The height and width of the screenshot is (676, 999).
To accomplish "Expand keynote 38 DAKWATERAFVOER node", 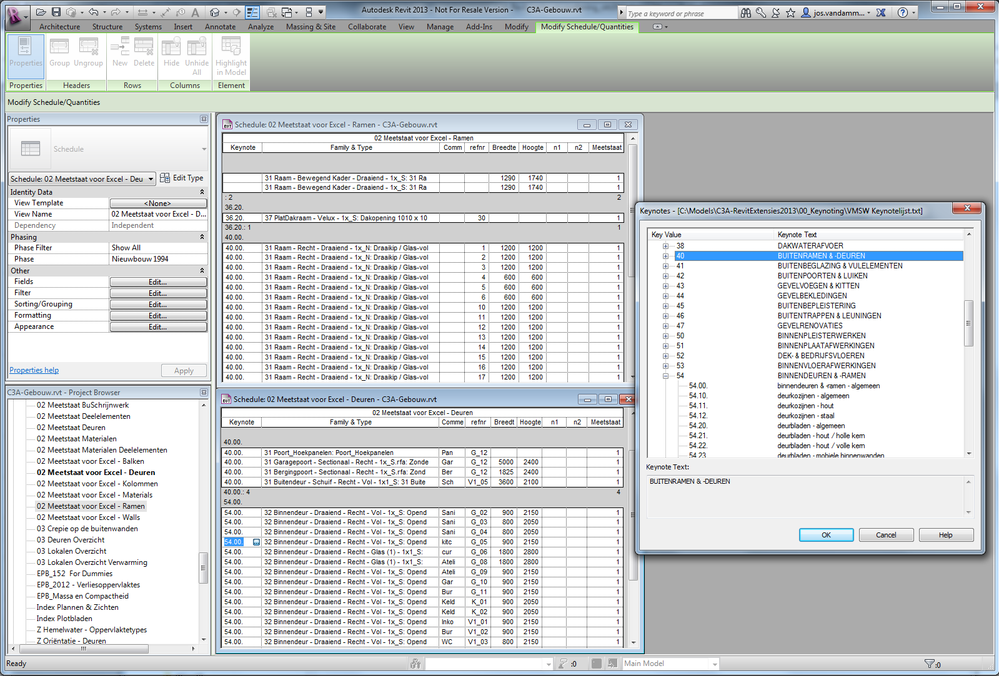I will pyautogui.click(x=665, y=246).
